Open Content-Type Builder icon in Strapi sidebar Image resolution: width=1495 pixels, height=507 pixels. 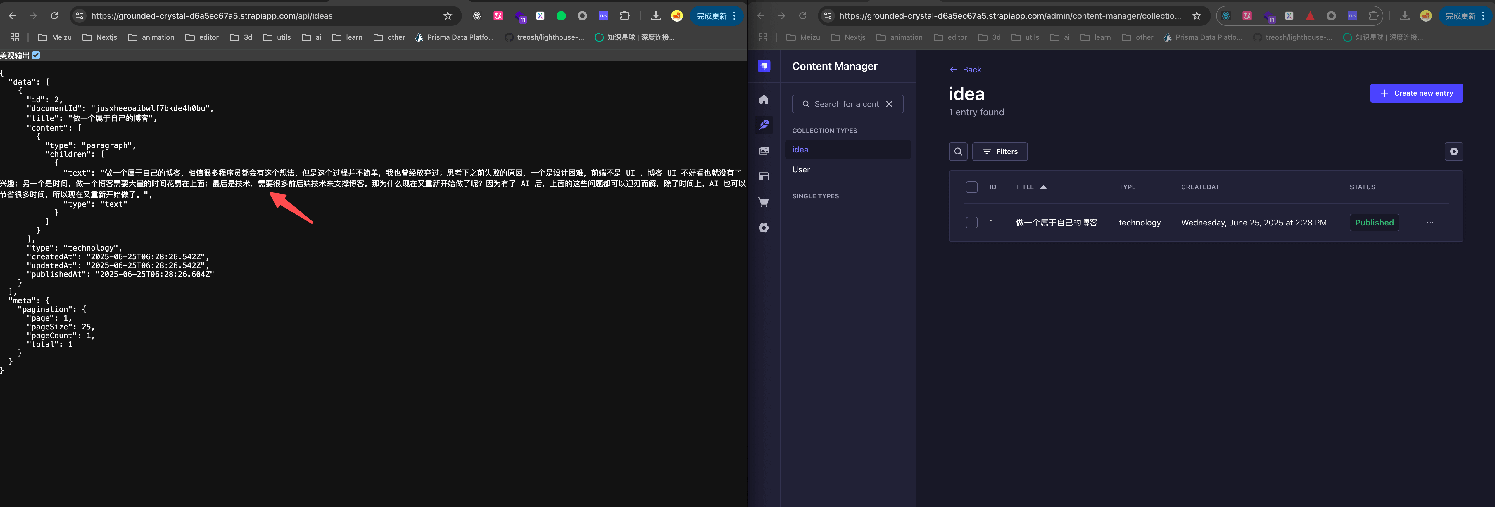click(764, 176)
